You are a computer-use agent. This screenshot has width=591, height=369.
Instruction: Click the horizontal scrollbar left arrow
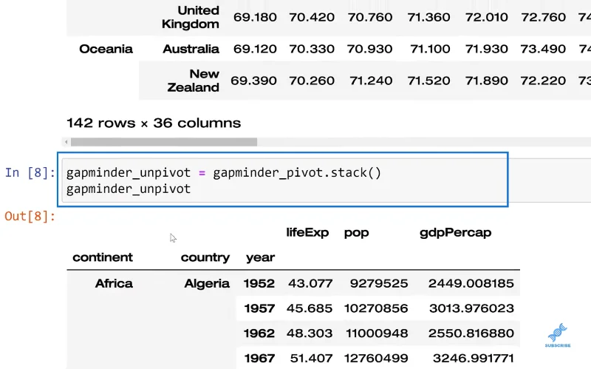(x=66, y=142)
